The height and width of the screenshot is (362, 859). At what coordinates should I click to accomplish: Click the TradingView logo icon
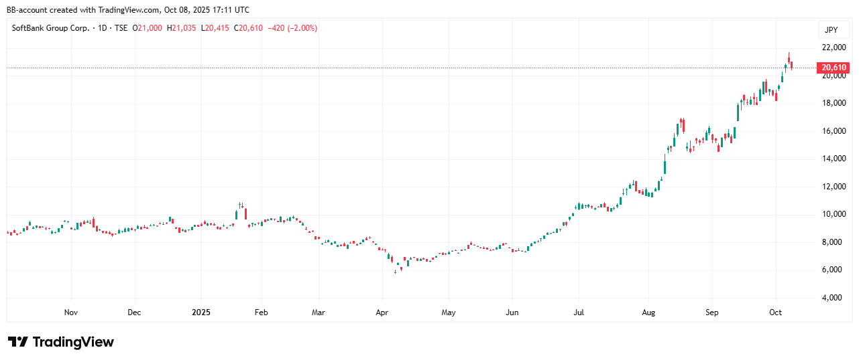tap(17, 342)
